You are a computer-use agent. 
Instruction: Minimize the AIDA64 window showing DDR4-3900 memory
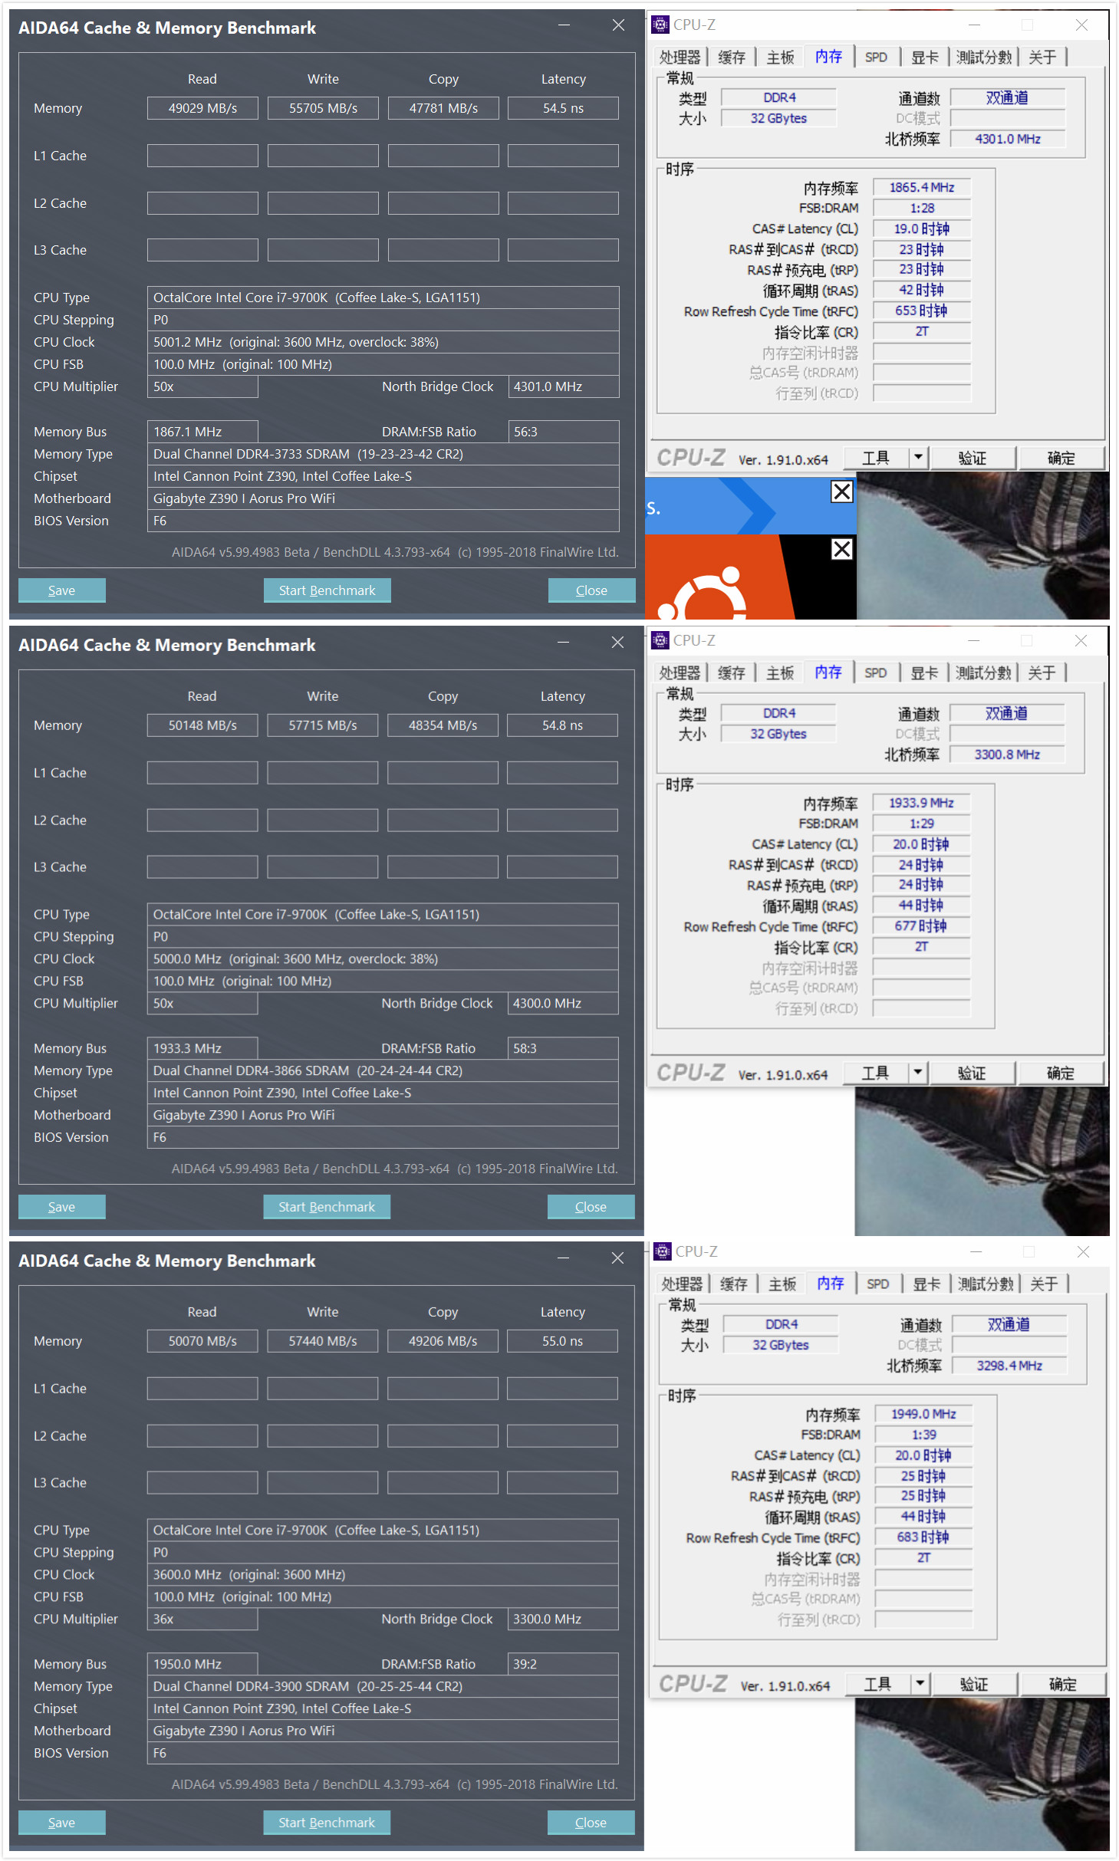[x=563, y=1258]
